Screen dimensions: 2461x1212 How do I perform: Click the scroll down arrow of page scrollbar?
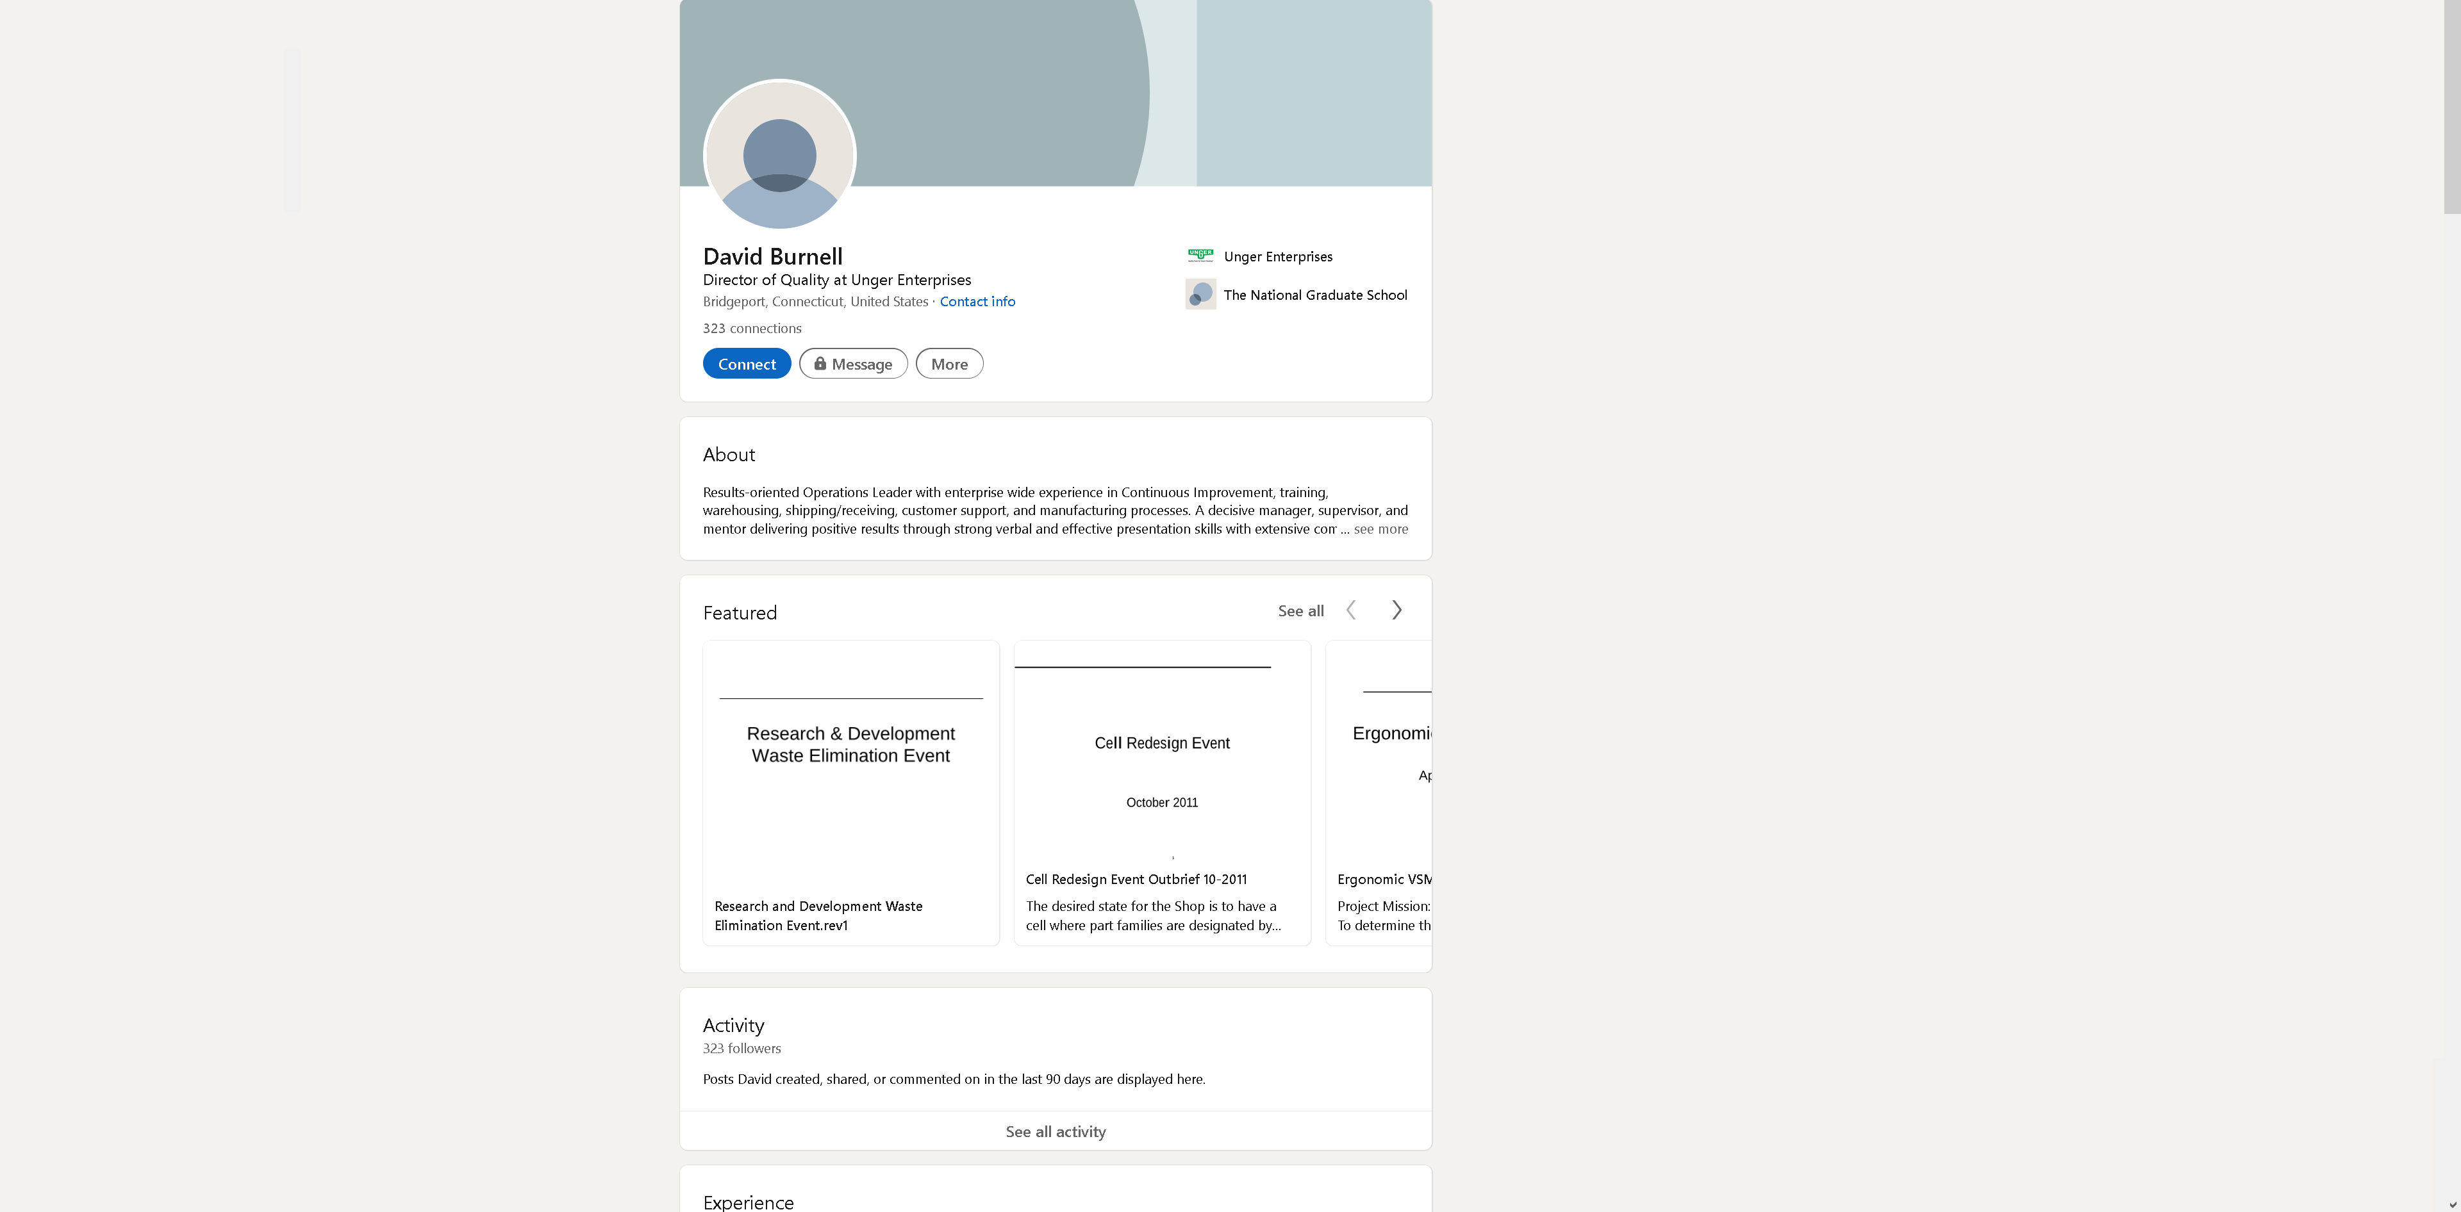(x=2453, y=1204)
